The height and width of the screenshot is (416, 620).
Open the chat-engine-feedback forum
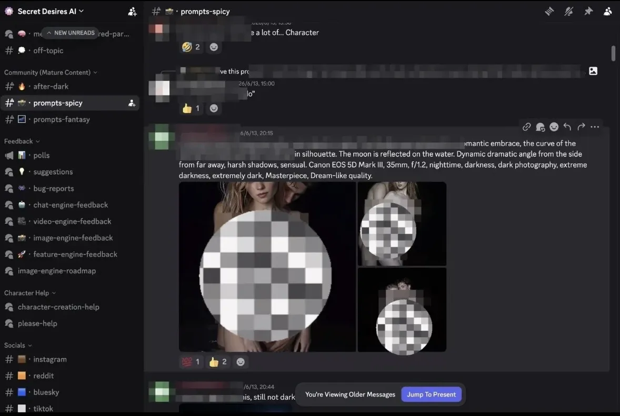tap(69, 205)
